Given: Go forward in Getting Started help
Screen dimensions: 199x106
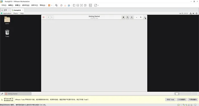Looking at the screenshot, I should coord(52,17).
